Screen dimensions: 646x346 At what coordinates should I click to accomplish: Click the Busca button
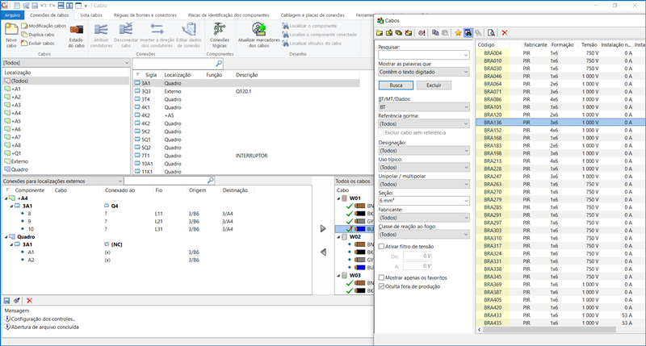pyautogui.click(x=396, y=84)
